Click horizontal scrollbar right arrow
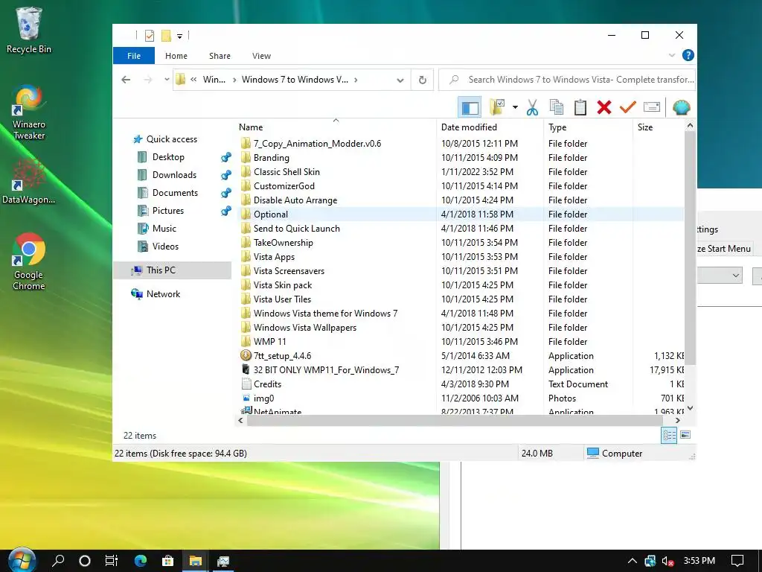762x572 pixels. pos(677,420)
